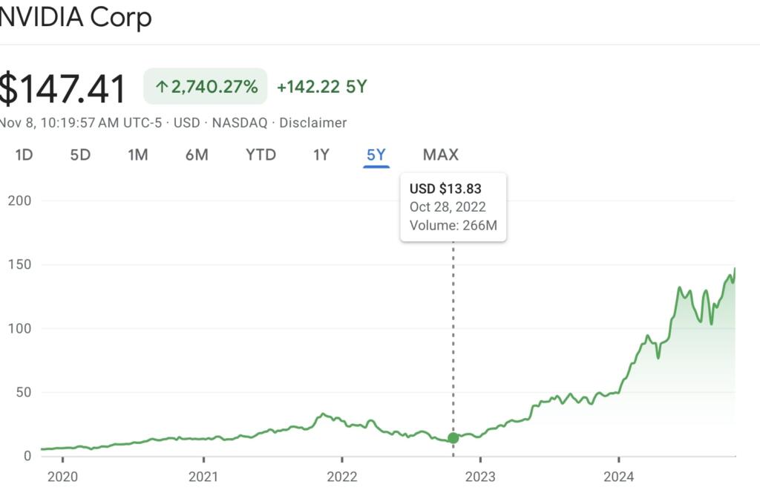Viewport: 760px width, 499px height.
Task: Switch to the YTD range
Action: [261, 155]
